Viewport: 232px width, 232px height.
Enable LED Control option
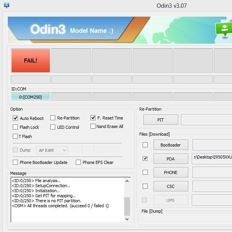(x=53, y=127)
